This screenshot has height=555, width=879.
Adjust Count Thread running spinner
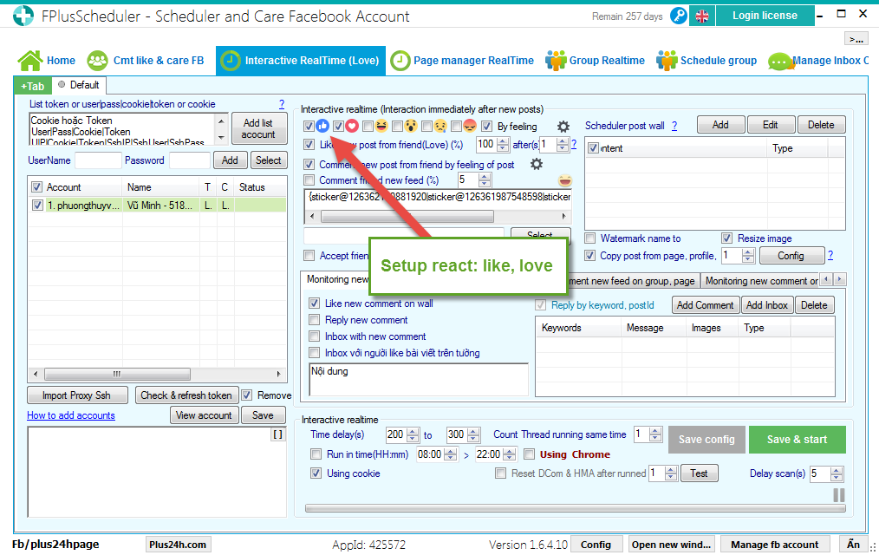[655, 434]
